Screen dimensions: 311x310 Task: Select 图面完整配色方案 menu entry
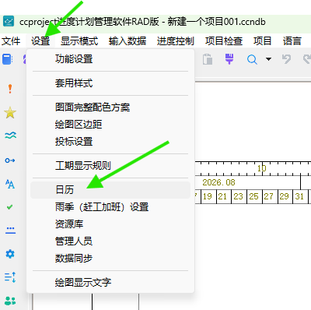(x=110, y=107)
